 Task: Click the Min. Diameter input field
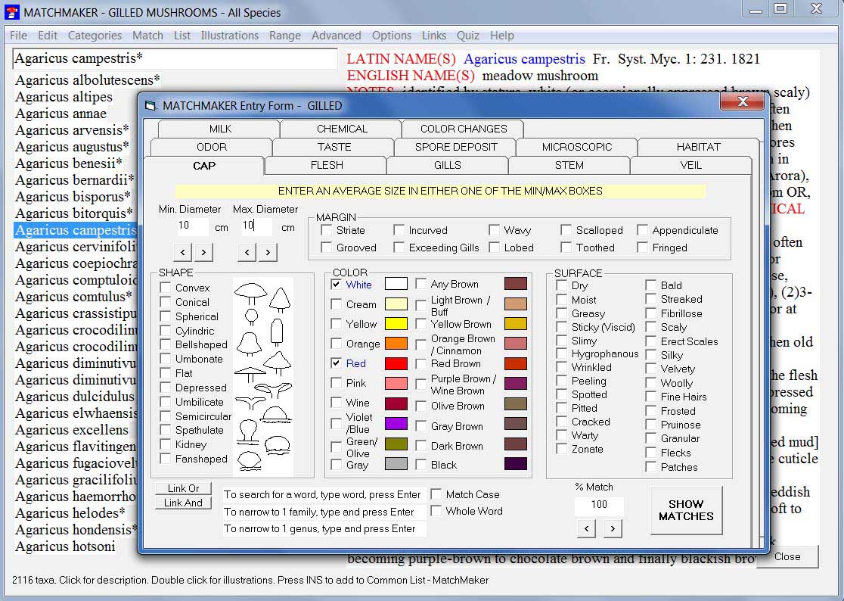coord(192,226)
